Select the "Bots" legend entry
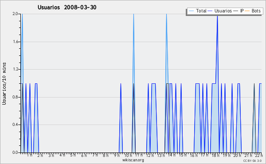 pos(253,11)
